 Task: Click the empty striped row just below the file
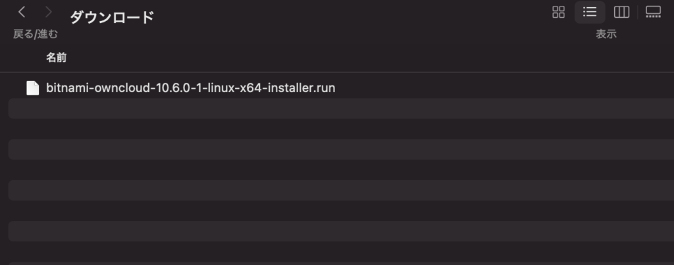pos(342,108)
